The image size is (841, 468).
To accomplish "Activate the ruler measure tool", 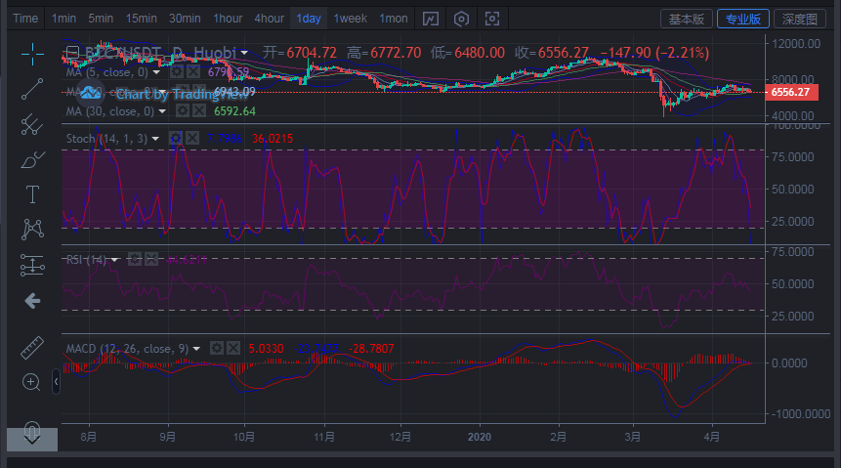I will [32, 347].
